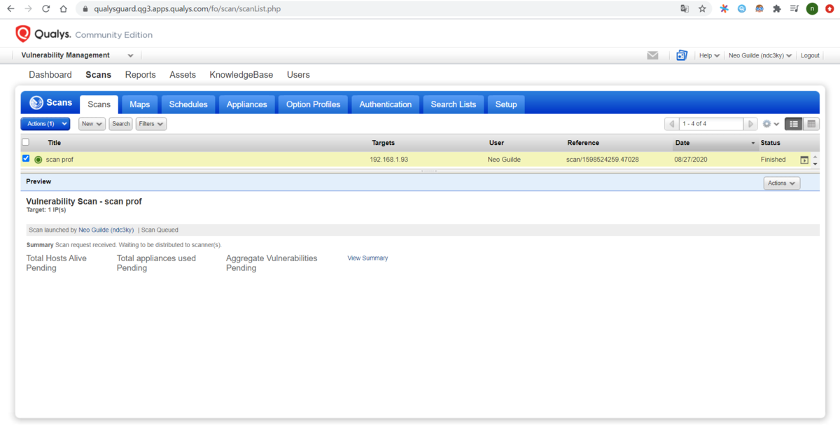Viewport: 840px width, 432px height.
Task: Click the image gallery icon near Help
Action: pyautogui.click(x=681, y=55)
